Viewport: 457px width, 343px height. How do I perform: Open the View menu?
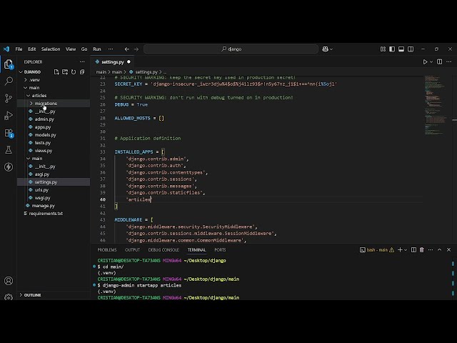tap(71, 49)
